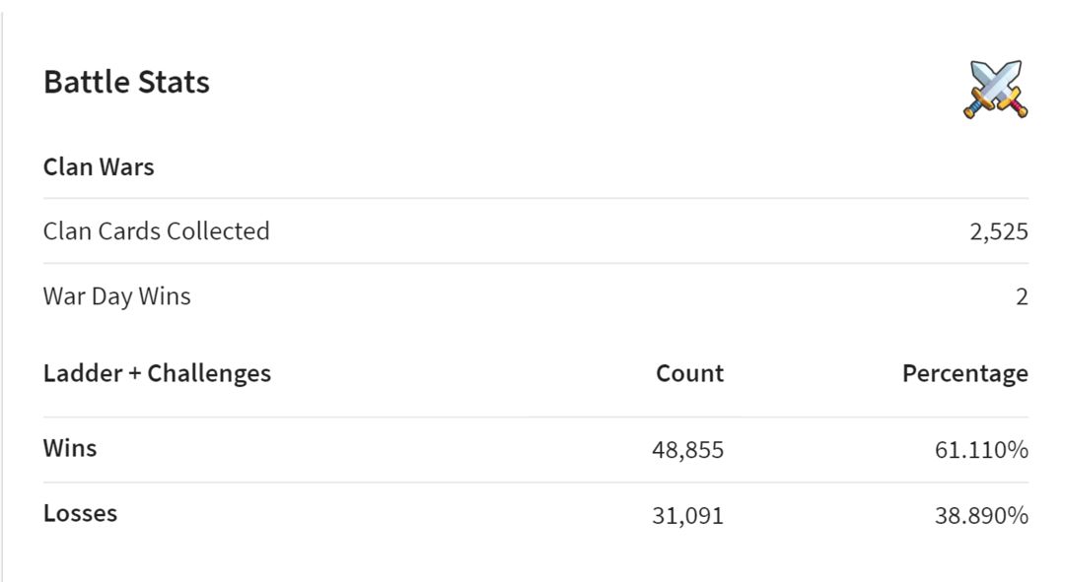Select the Wins row label
The height and width of the screenshot is (582, 1065).
(70, 448)
